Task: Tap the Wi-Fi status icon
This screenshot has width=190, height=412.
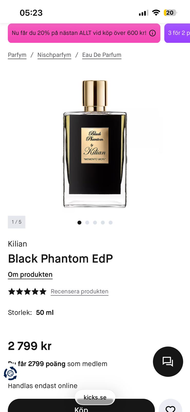Action: (156, 13)
